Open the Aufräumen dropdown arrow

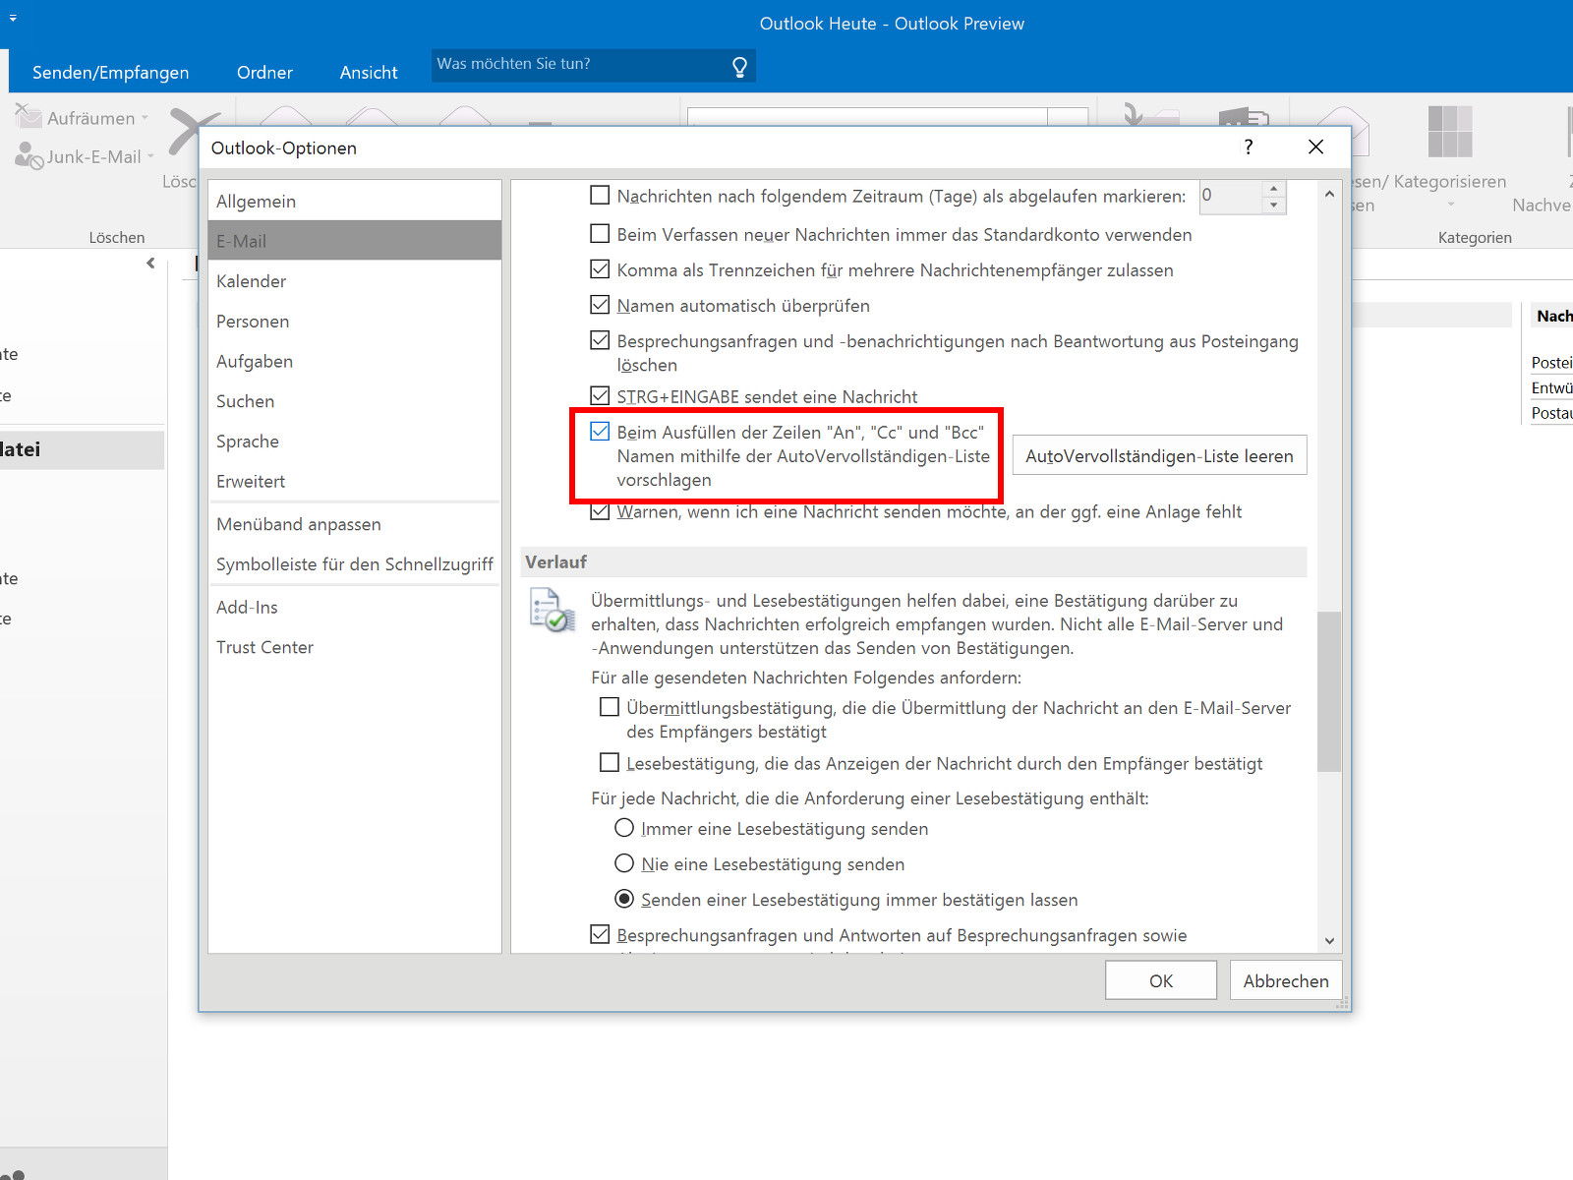tap(145, 118)
